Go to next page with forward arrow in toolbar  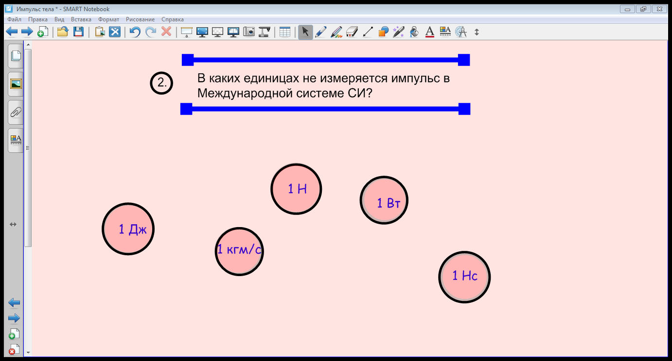coord(27,32)
